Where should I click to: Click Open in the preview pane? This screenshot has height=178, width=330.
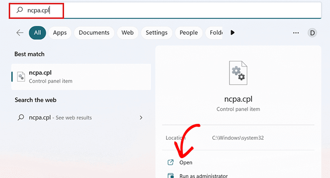pos(185,163)
